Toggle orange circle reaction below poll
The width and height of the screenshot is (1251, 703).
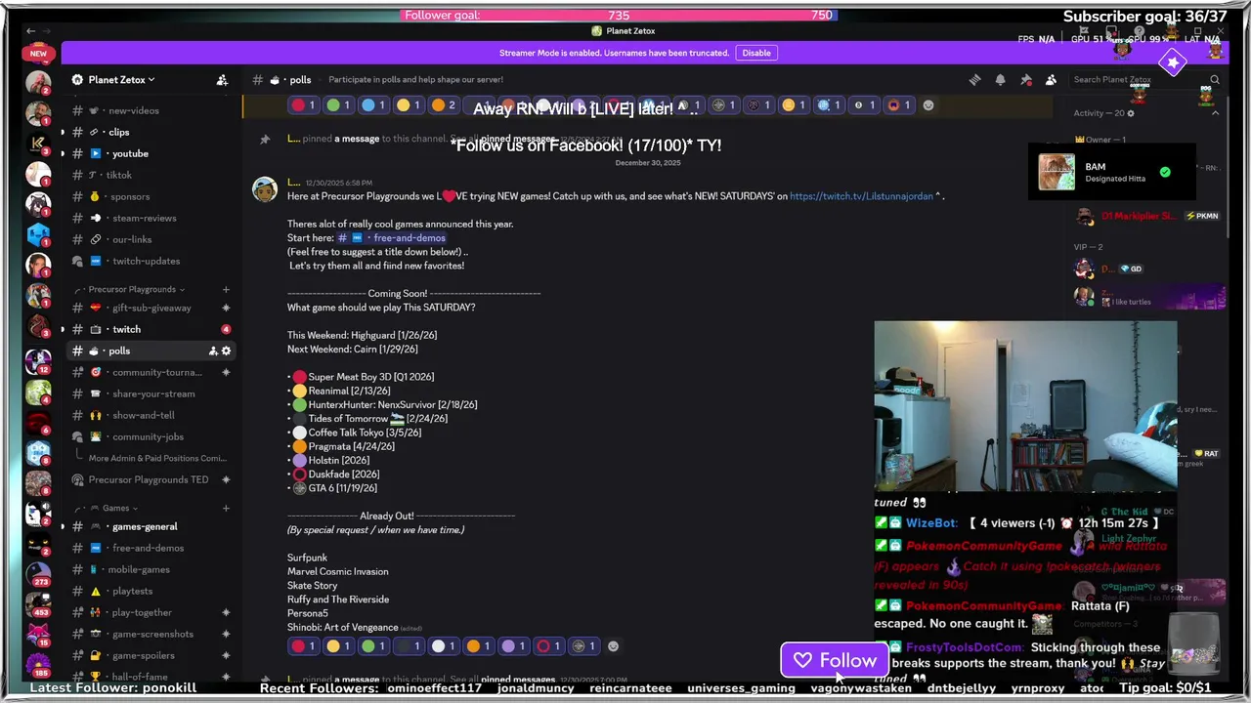point(480,646)
